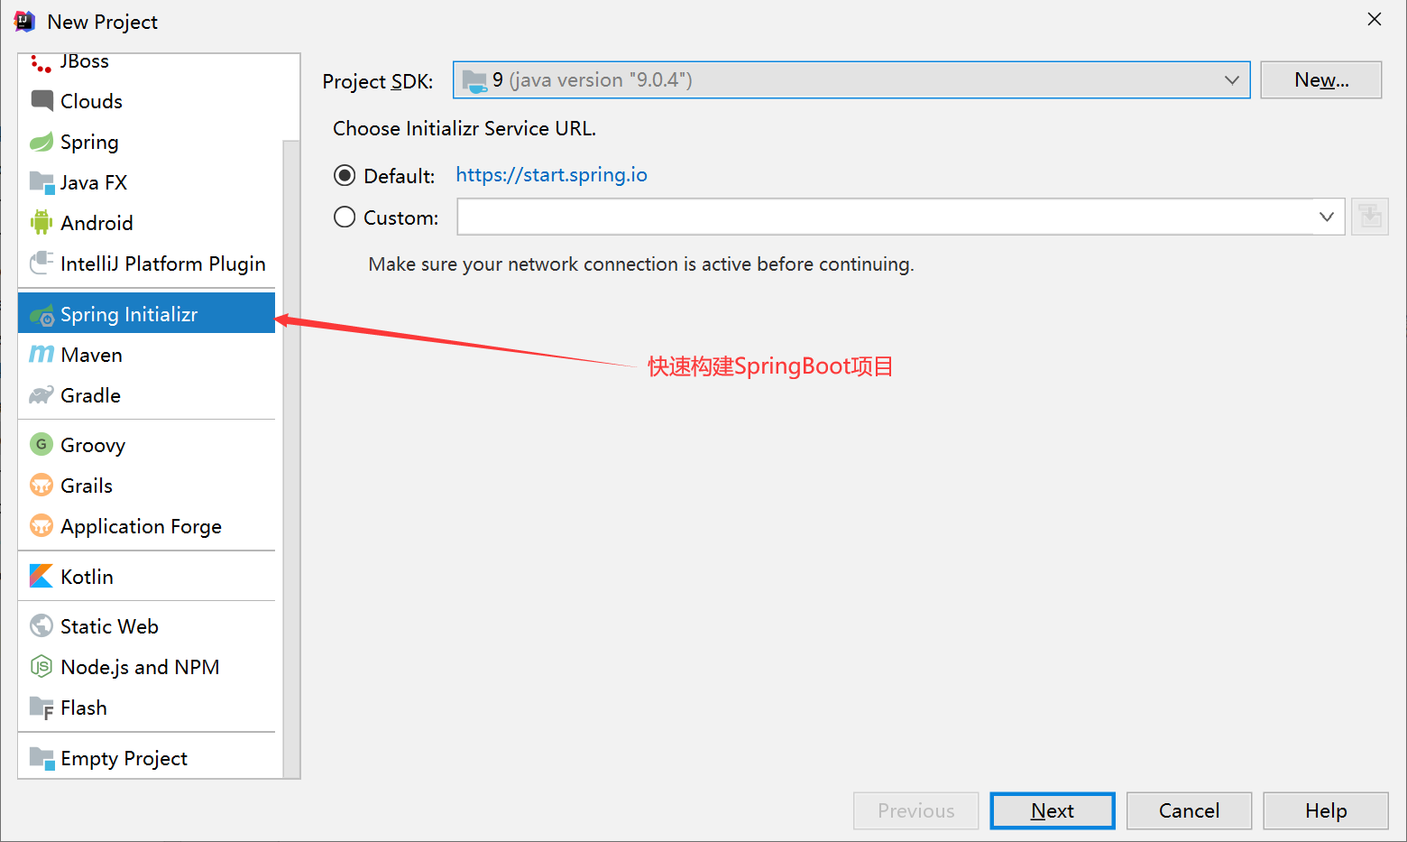
Task: Choose Java FX project type
Action: (x=146, y=182)
